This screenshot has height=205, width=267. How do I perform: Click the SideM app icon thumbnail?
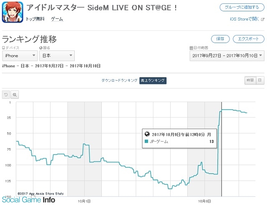[x=13, y=12]
